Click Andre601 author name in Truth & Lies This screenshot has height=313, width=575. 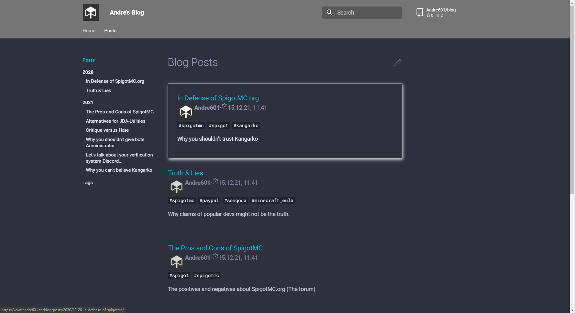click(198, 183)
